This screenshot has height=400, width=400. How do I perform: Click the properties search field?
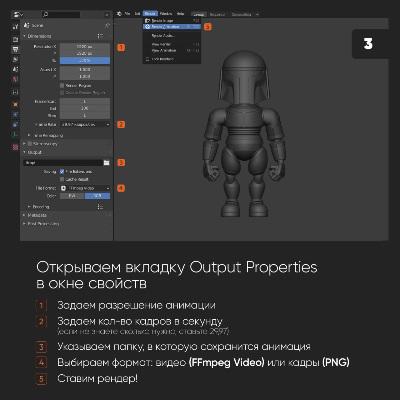pyautogui.click(x=61, y=15)
